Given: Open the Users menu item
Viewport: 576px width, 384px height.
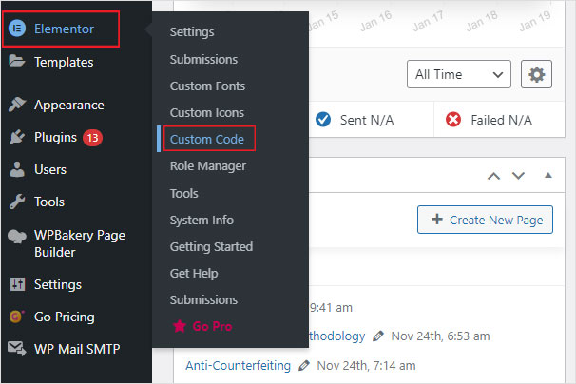Looking at the screenshot, I should (x=50, y=170).
